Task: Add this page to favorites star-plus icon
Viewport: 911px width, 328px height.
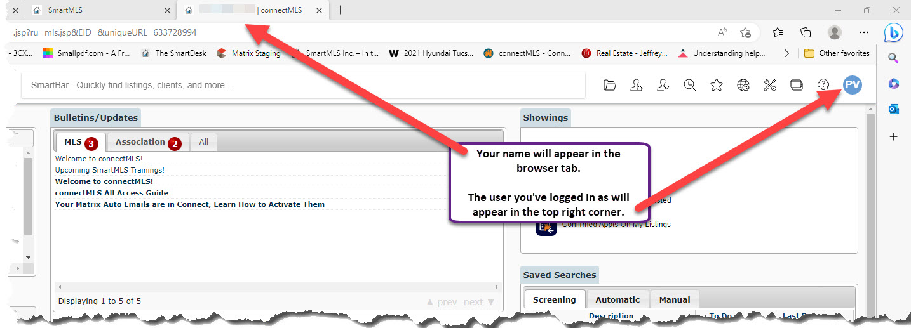Action: 746,32
